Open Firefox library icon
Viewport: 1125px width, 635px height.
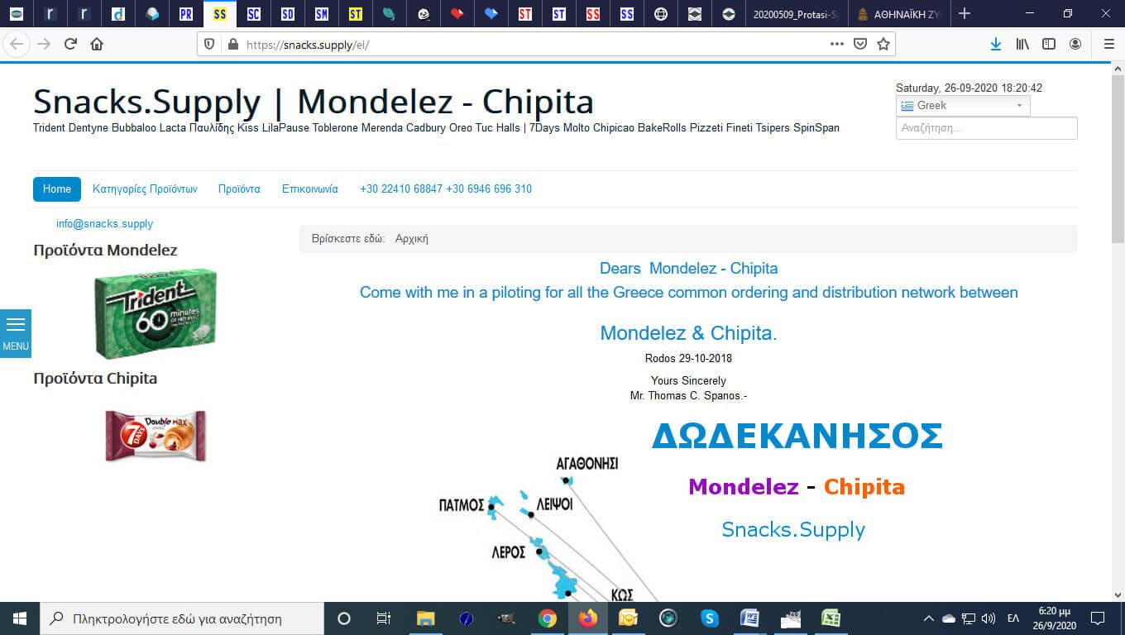pos(1022,44)
